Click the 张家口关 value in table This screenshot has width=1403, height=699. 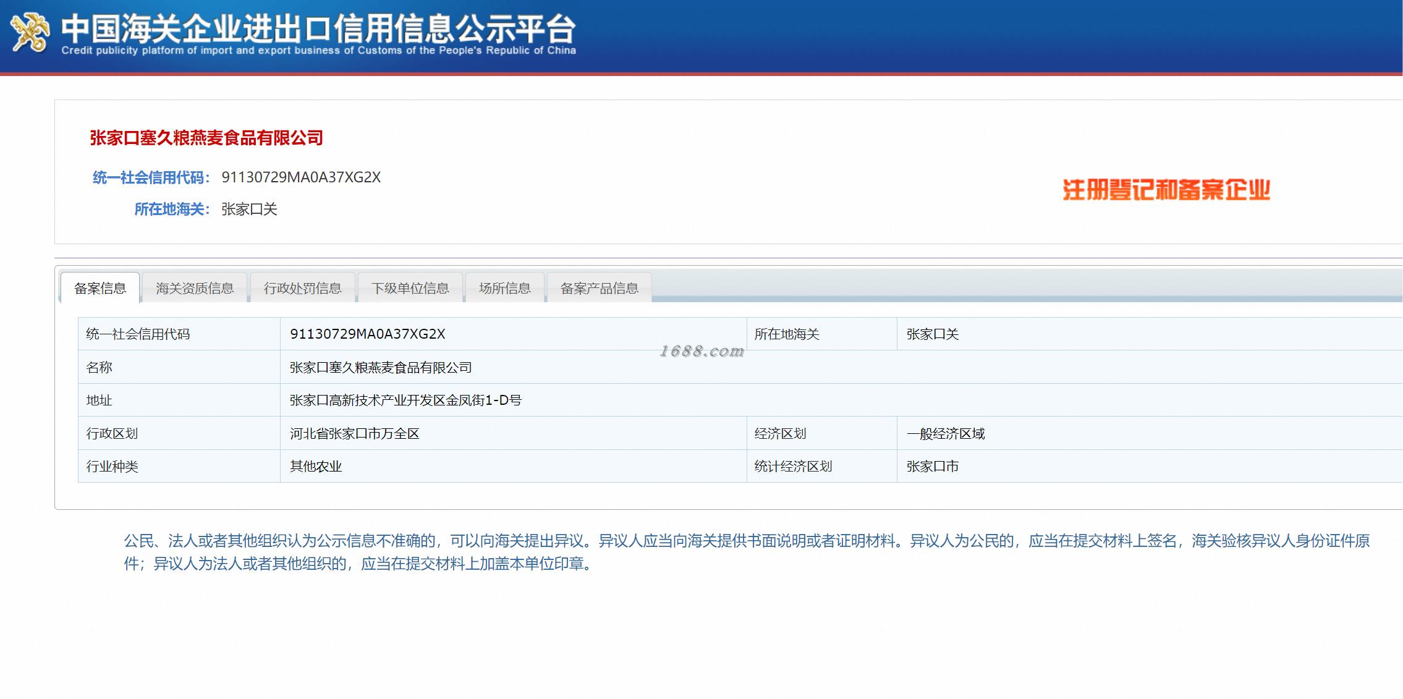[932, 334]
